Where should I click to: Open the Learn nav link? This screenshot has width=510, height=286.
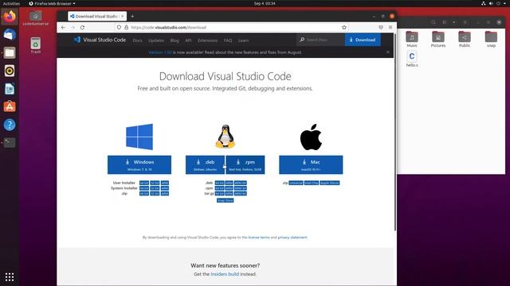point(243,41)
